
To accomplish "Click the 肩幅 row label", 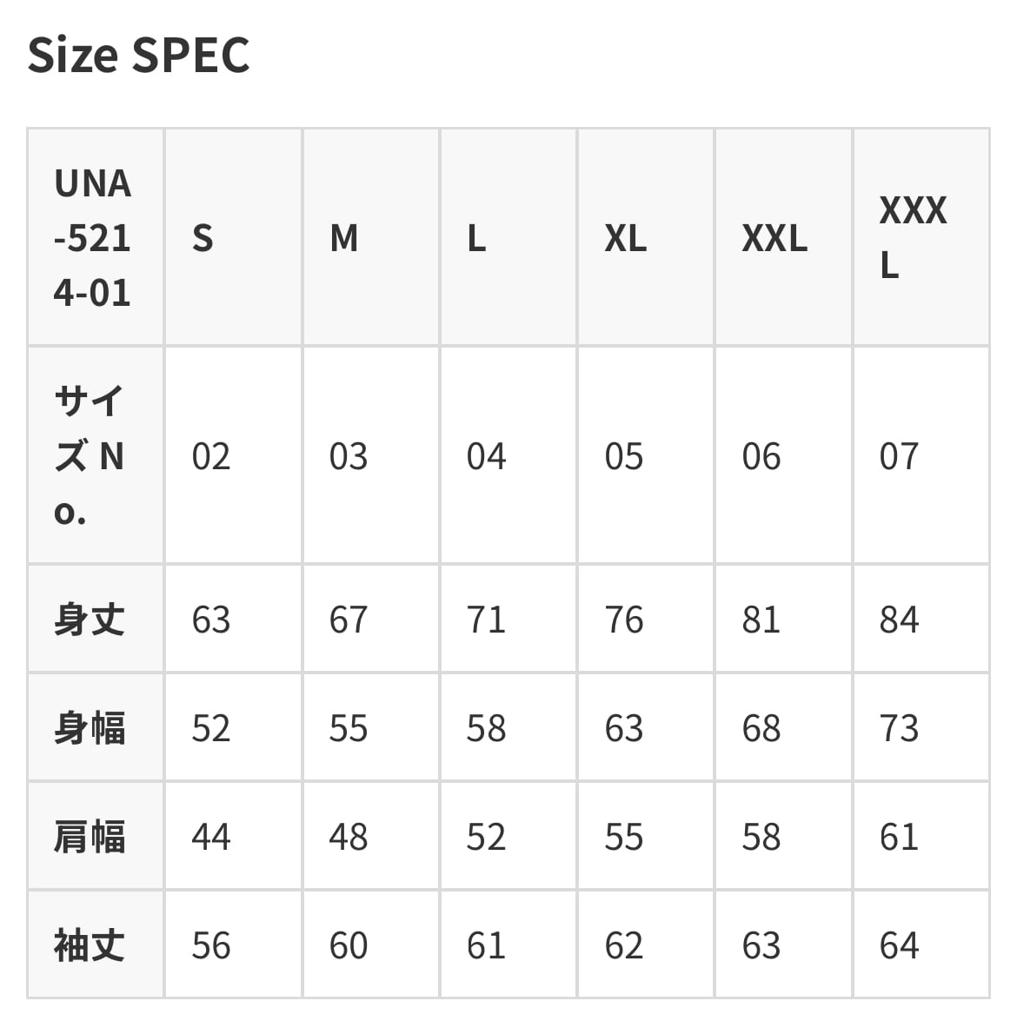I will [90, 837].
